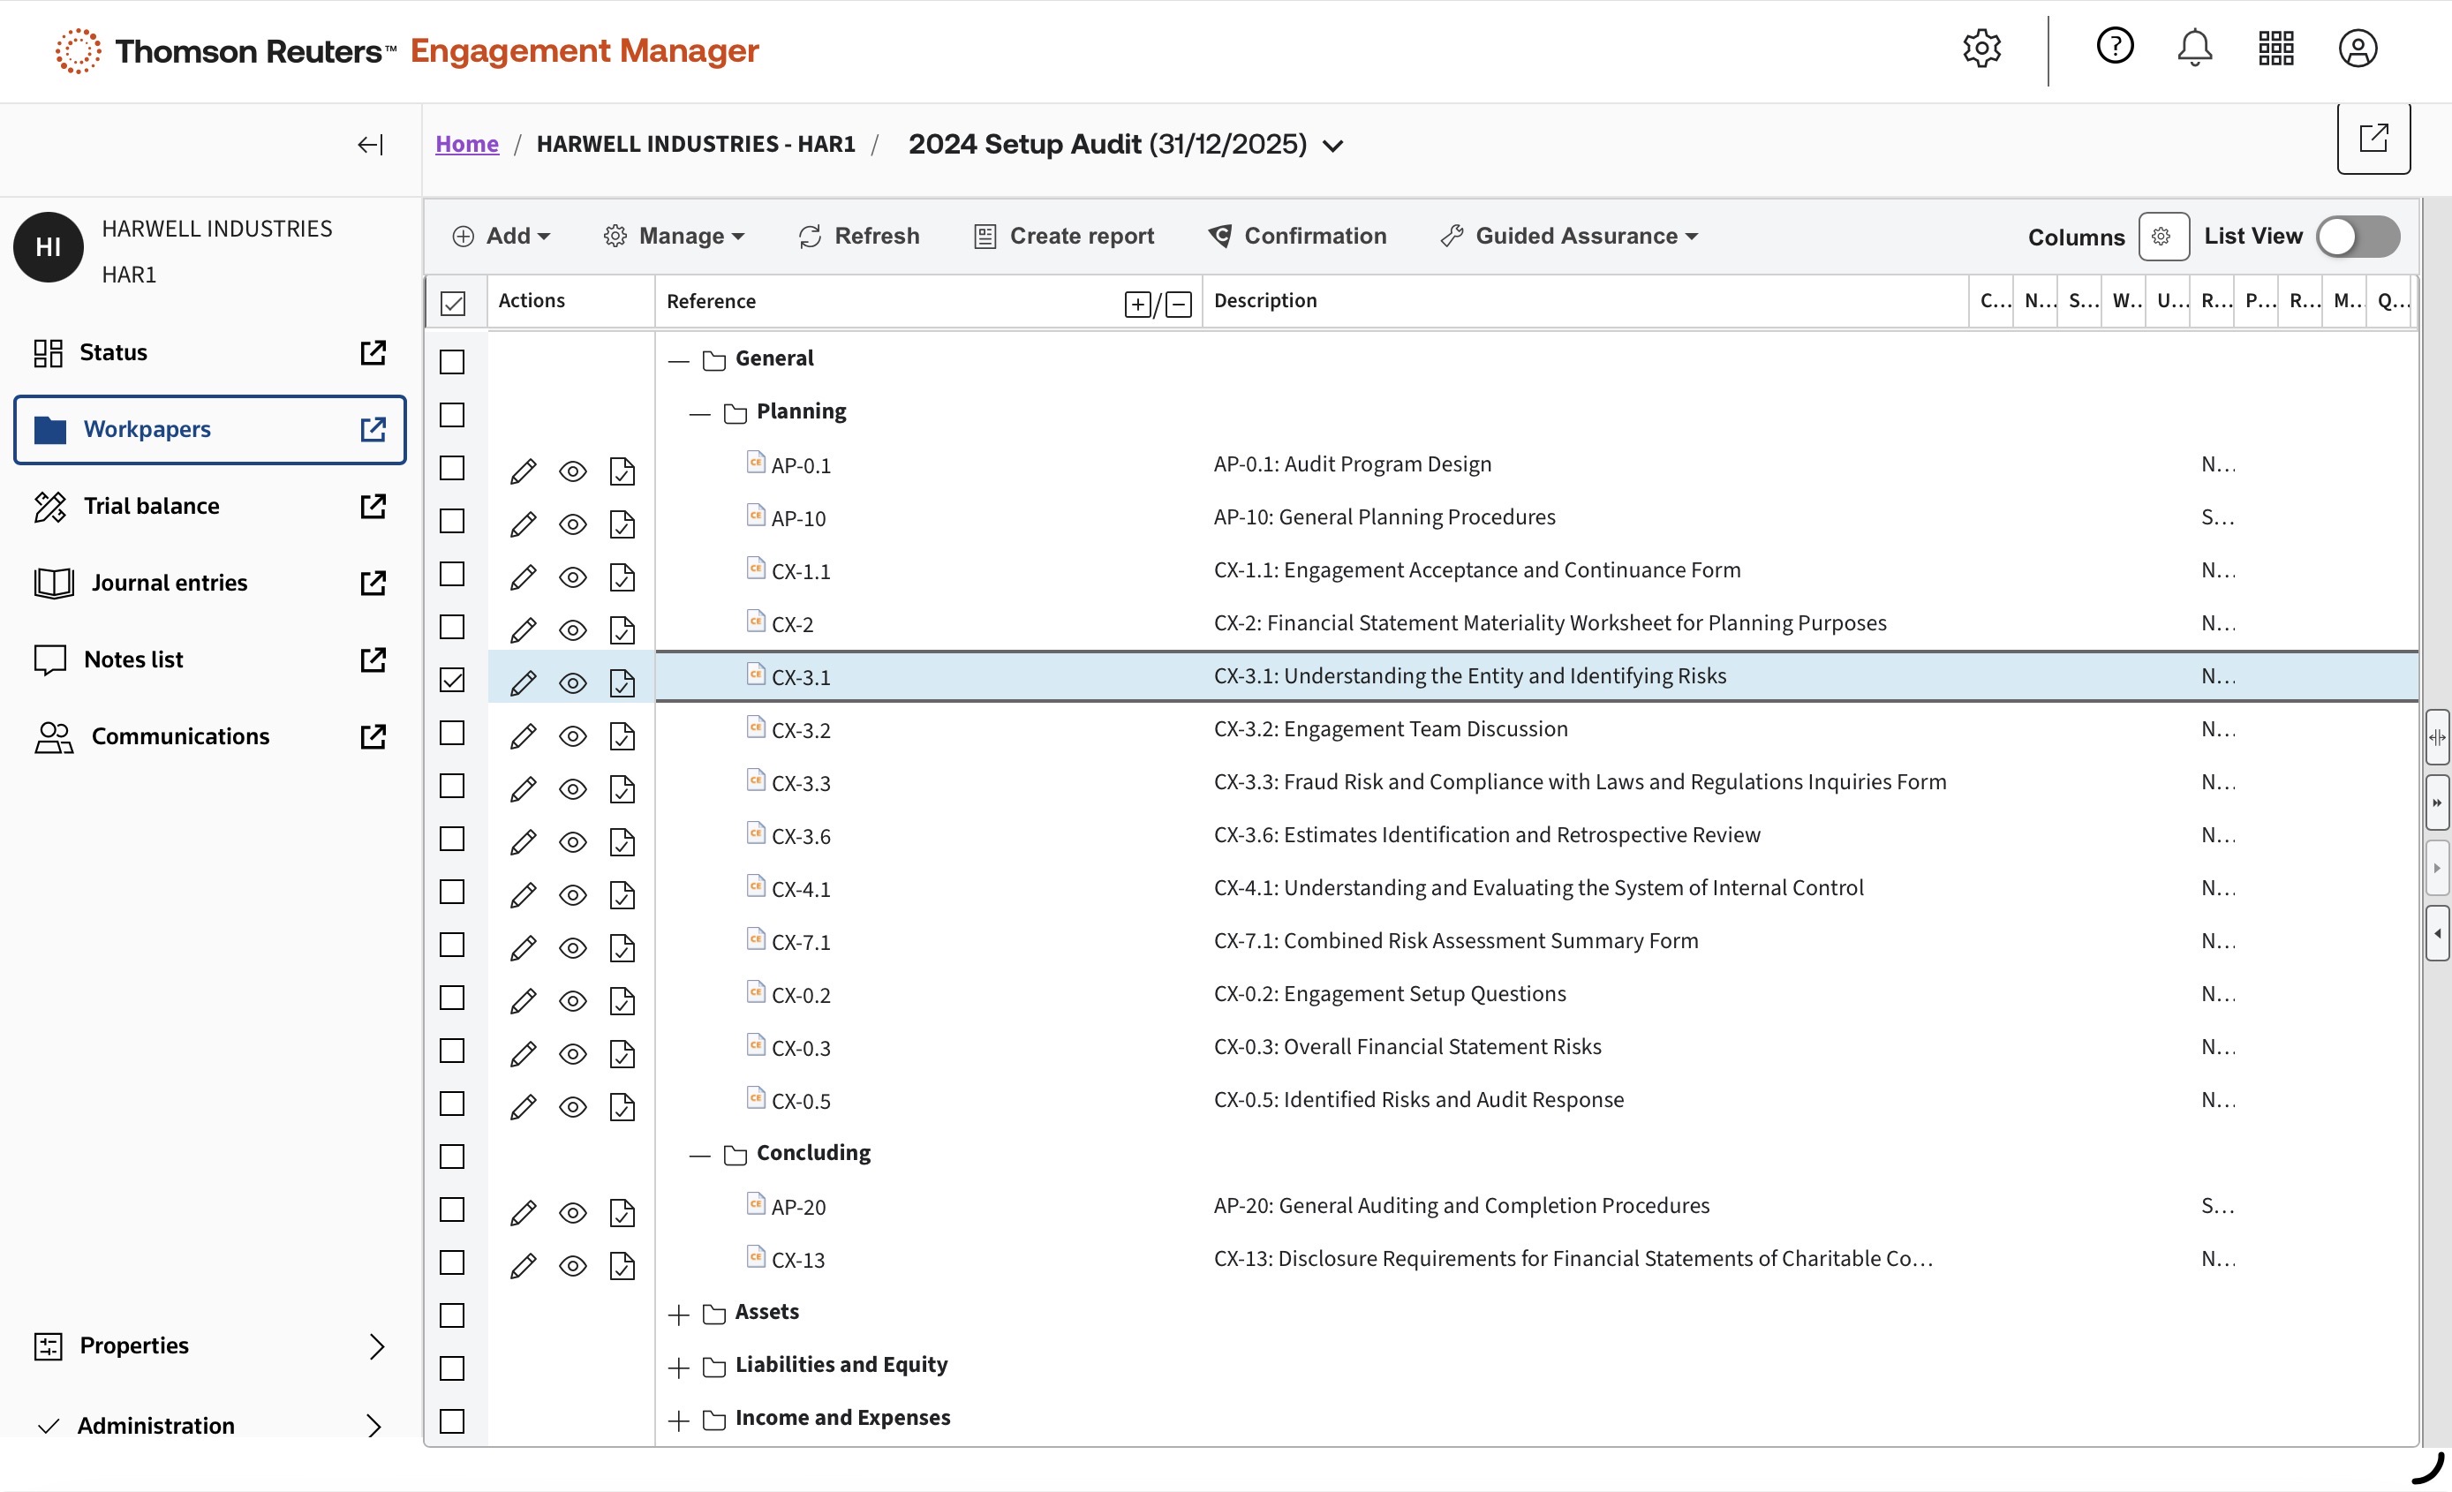2452x1492 pixels.
Task: Collapse the left sidebar with arrow icon
Action: coord(370,145)
